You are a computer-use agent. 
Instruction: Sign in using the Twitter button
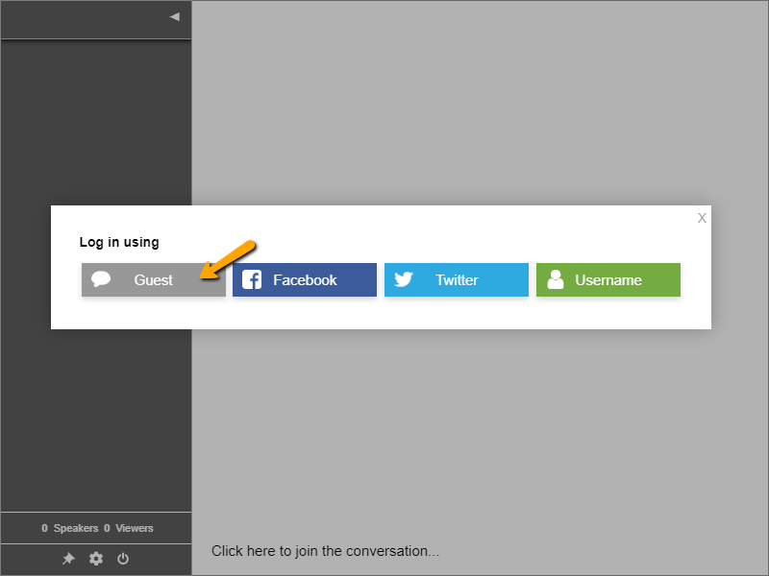[457, 280]
